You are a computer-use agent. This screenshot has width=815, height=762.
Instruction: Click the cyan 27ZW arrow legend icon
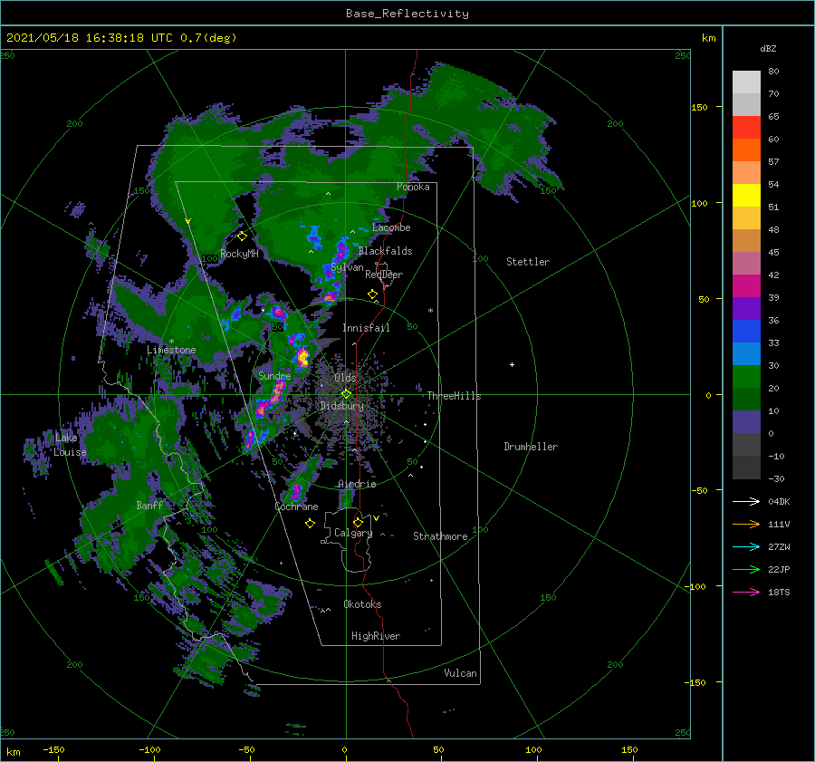point(746,546)
